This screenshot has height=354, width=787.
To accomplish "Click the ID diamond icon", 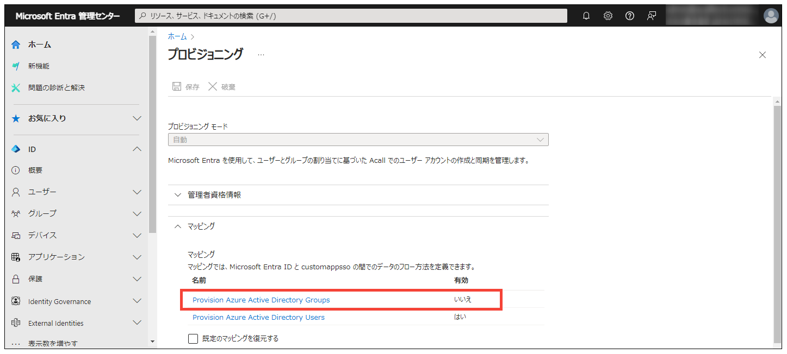I will pyautogui.click(x=16, y=149).
